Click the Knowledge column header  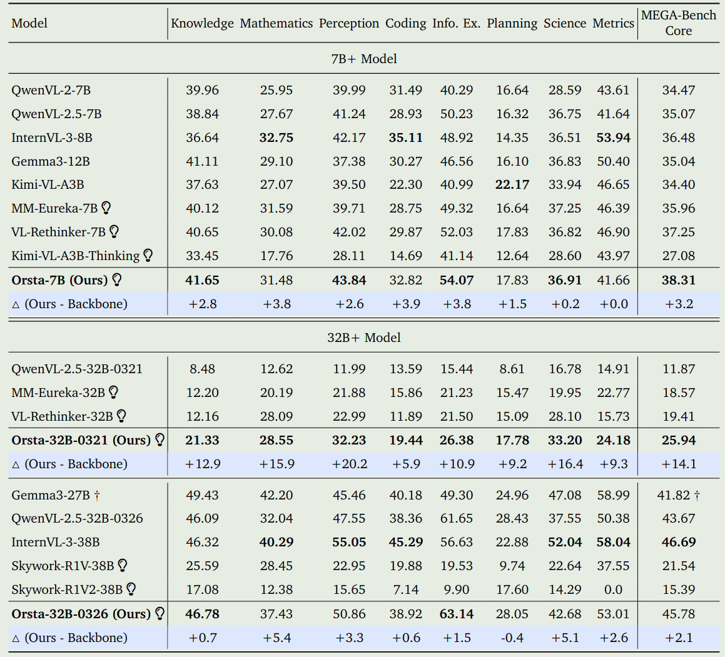point(203,24)
